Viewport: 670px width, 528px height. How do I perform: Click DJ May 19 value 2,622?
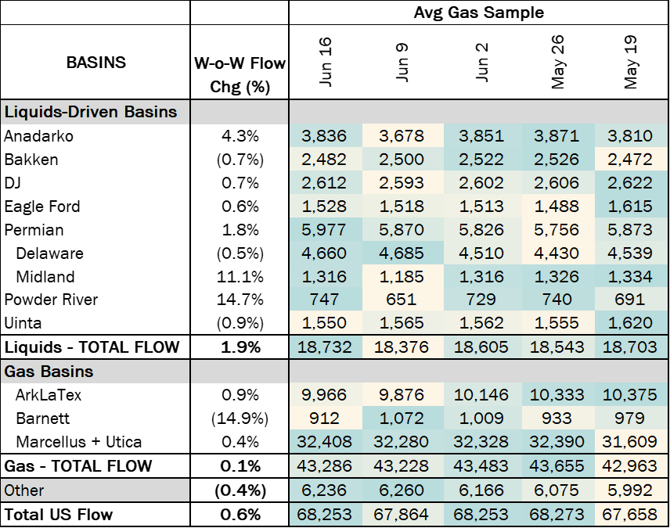coord(630,183)
